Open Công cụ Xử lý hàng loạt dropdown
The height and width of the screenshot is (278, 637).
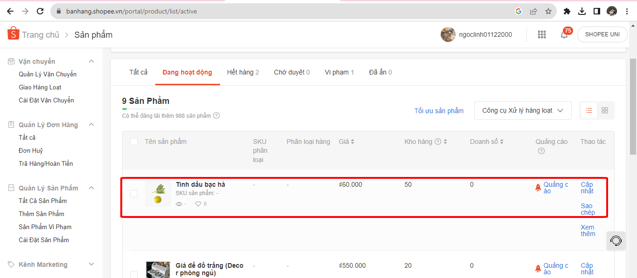[522, 110]
